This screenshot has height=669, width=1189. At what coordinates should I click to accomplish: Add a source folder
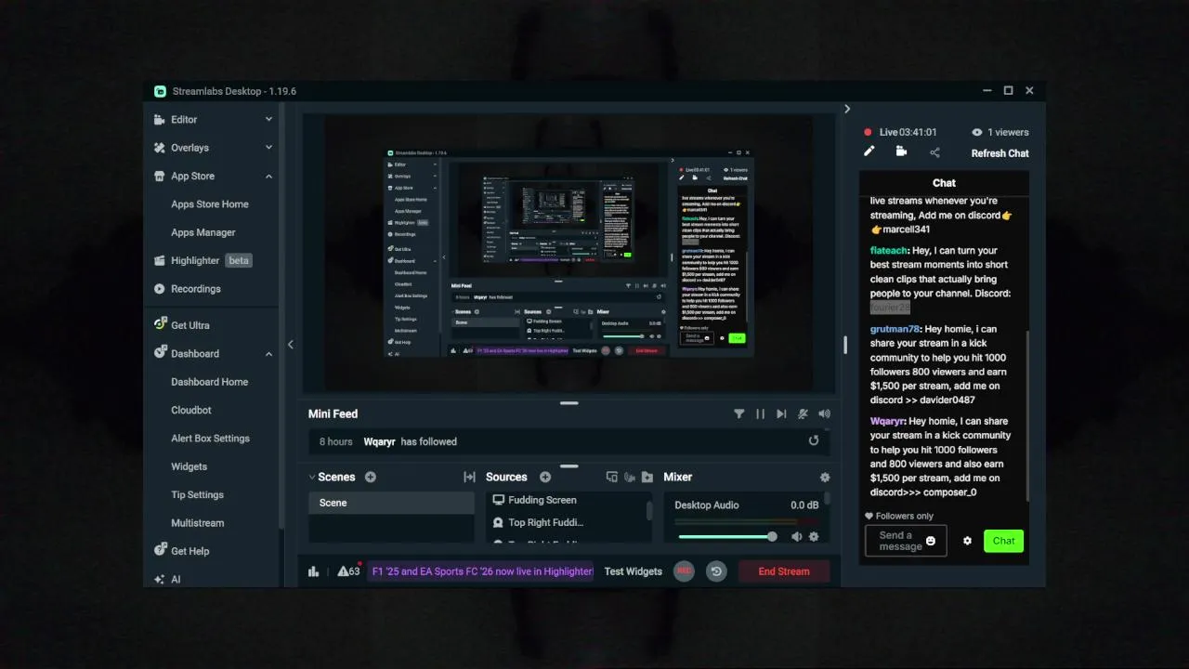click(x=647, y=477)
